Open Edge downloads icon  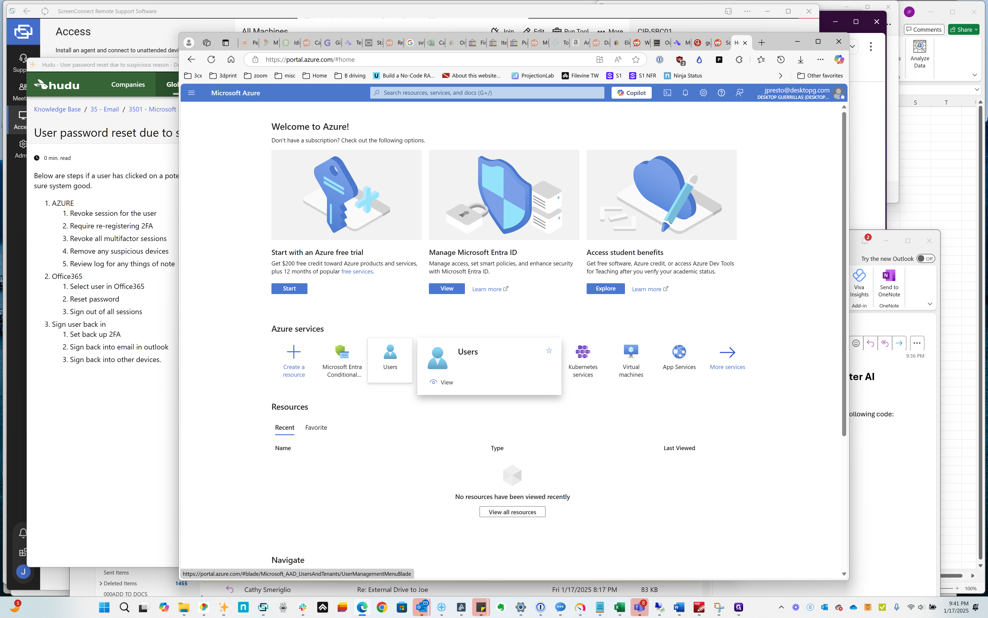801,60
